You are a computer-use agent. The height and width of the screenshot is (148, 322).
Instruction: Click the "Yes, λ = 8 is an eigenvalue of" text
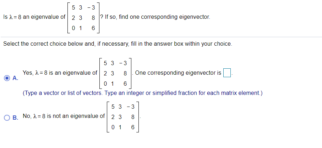(x=60, y=73)
